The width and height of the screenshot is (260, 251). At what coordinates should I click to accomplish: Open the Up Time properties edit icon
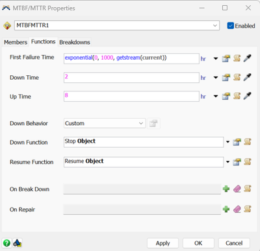(226, 96)
